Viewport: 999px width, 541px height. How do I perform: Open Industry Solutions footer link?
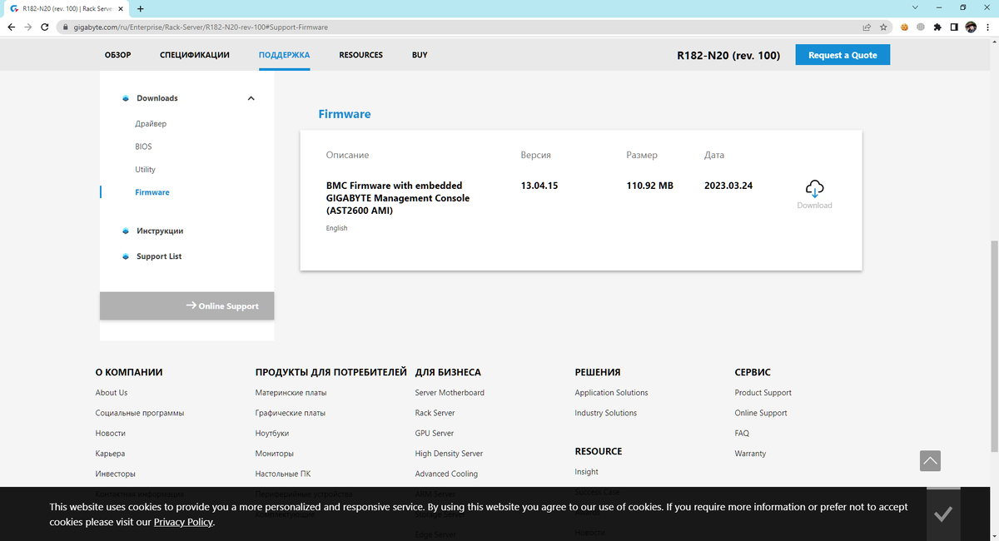click(606, 413)
